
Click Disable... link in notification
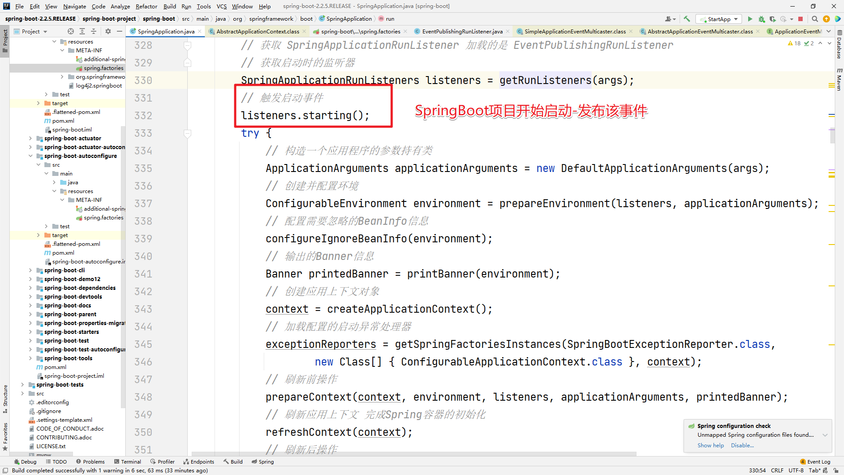pos(742,445)
